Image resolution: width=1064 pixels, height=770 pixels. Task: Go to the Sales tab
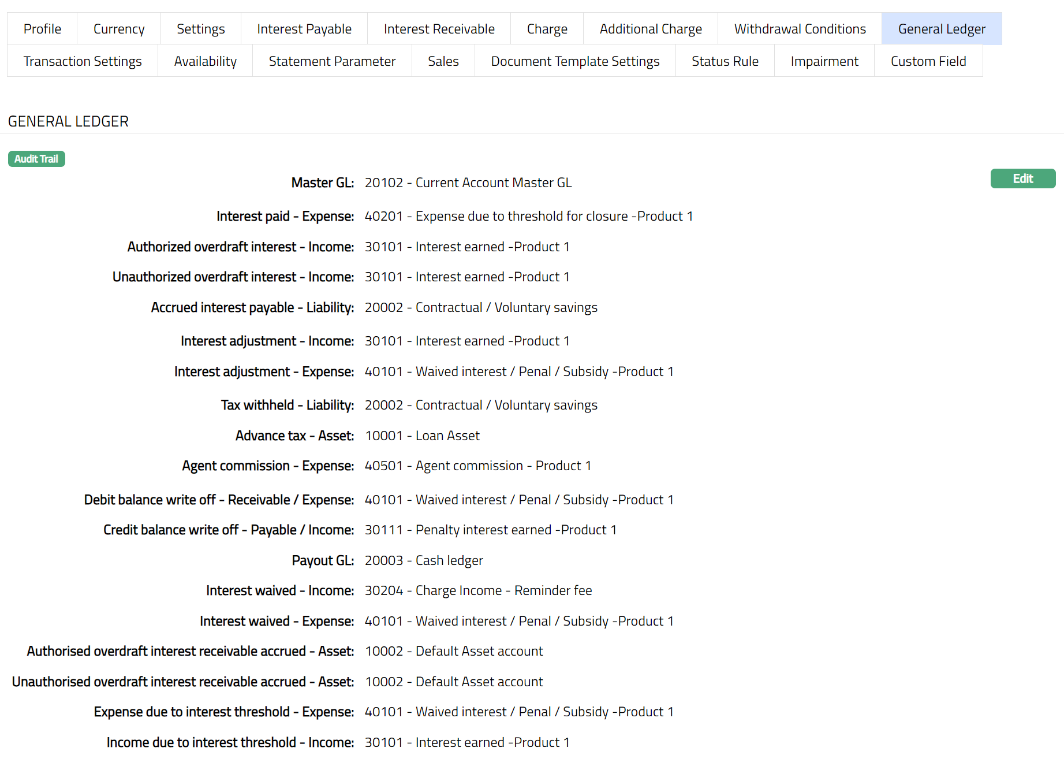[x=443, y=61]
